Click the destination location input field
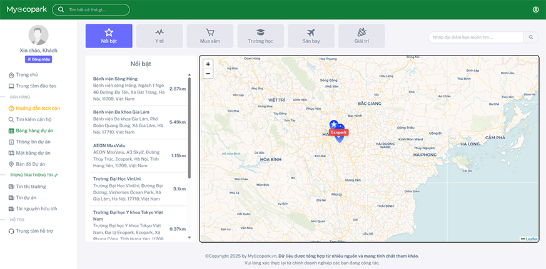This screenshot has width=546, height=269. click(475, 37)
